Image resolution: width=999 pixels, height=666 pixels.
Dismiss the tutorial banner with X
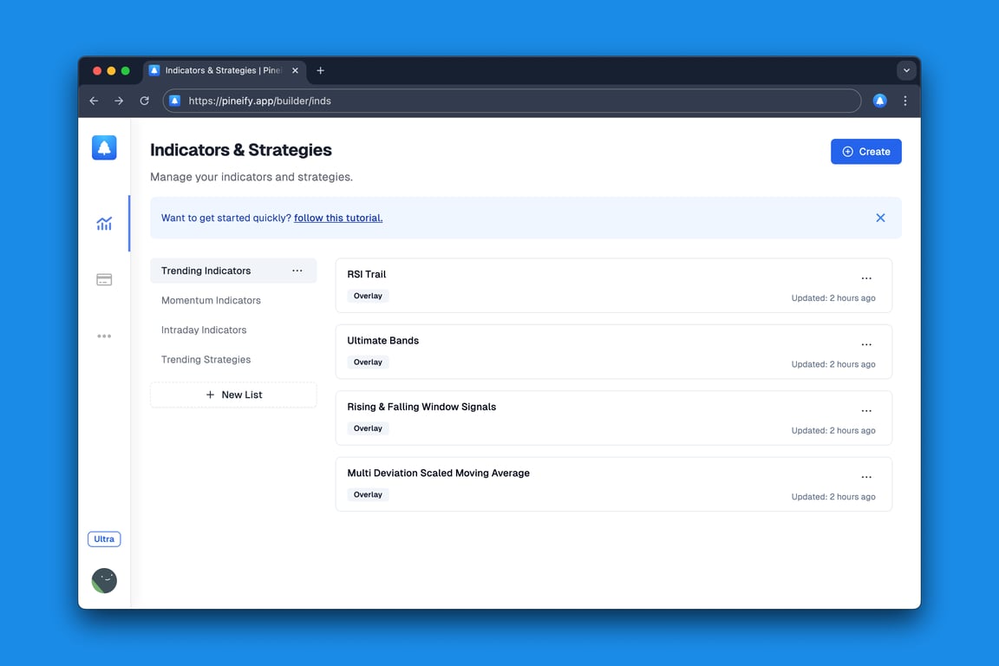[x=880, y=218]
